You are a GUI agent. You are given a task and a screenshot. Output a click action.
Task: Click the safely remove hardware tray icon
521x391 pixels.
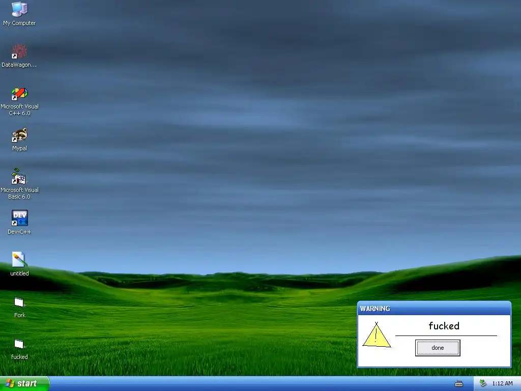click(483, 383)
